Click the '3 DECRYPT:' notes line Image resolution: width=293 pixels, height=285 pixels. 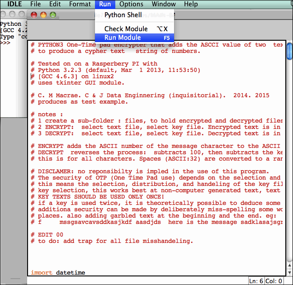coord(156,133)
